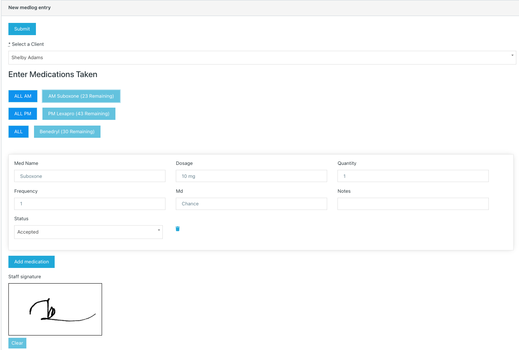Click the ALL medications button
The height and width of the screenshot is (350, 519).
click(x=18, y=132)
